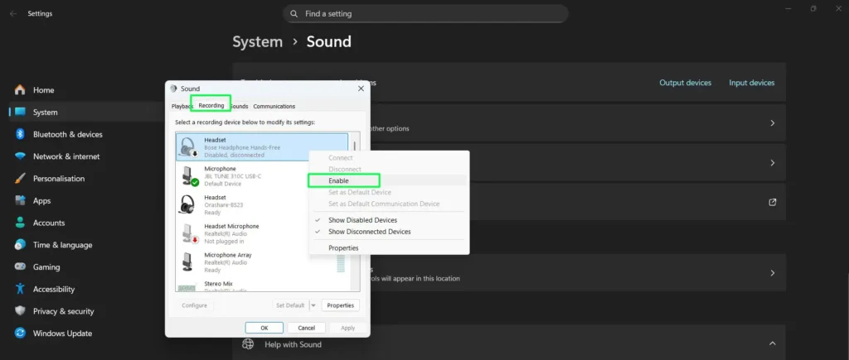Viewport: 849px width, 360px height.
Task: Click the Apps icon in sidebar
Action: 20,200
